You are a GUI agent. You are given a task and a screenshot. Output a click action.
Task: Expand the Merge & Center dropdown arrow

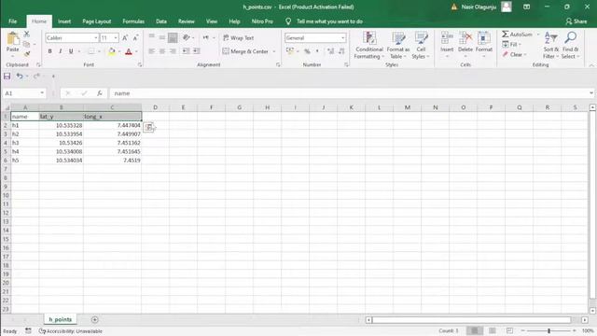pos(273,51)
